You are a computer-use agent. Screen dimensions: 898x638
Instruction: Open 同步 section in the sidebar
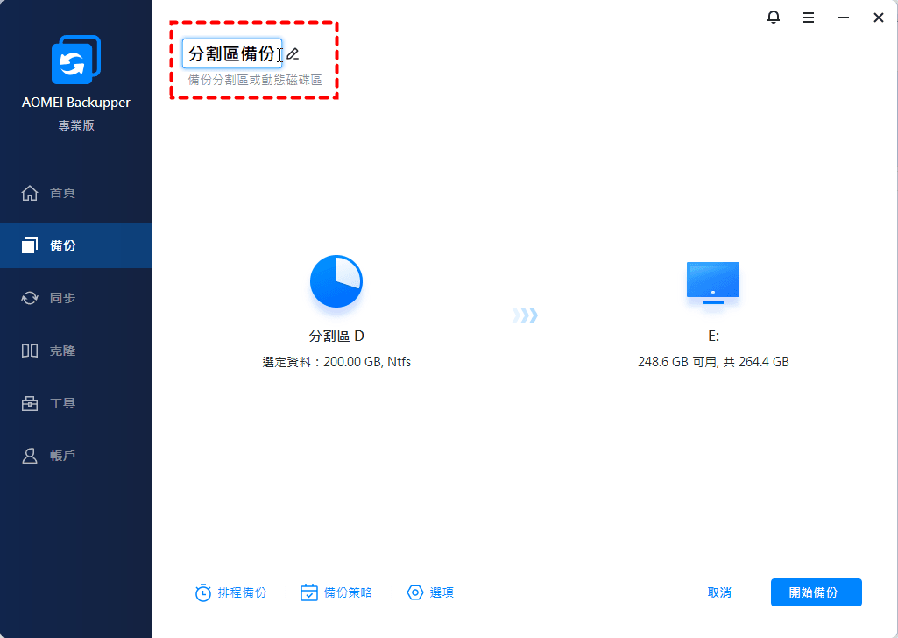tap(76, 298)
